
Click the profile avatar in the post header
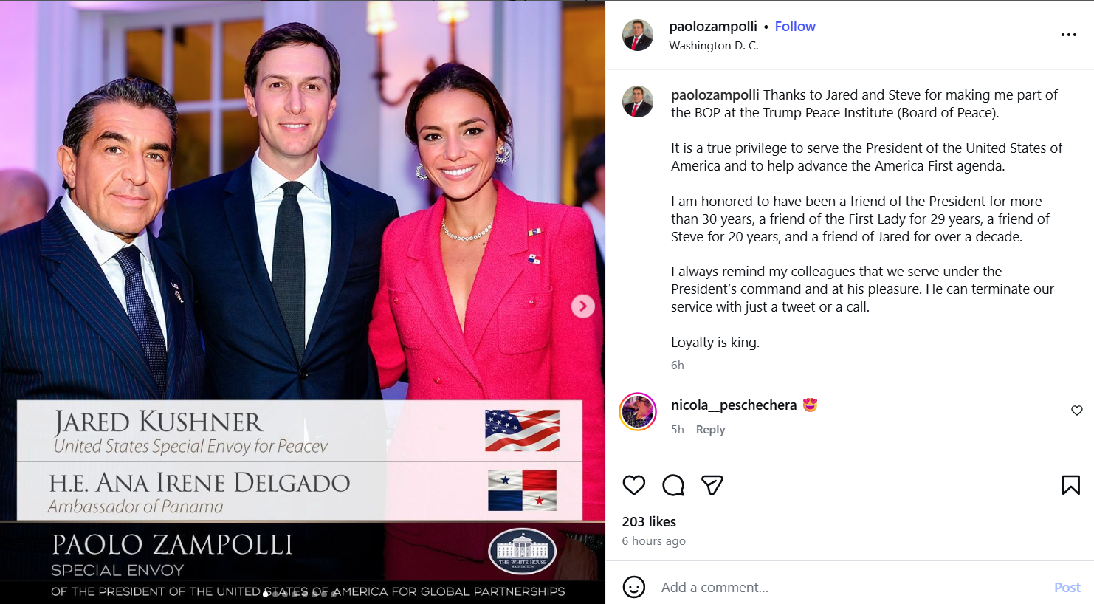point(638,35)
